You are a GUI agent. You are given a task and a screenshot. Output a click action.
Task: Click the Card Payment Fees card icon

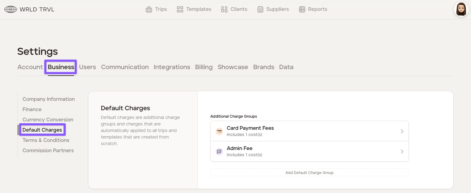219,131
